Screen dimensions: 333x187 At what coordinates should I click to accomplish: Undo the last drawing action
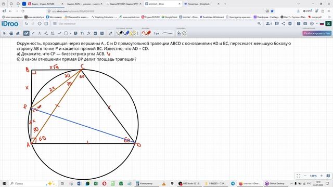[x=27, y=24]
